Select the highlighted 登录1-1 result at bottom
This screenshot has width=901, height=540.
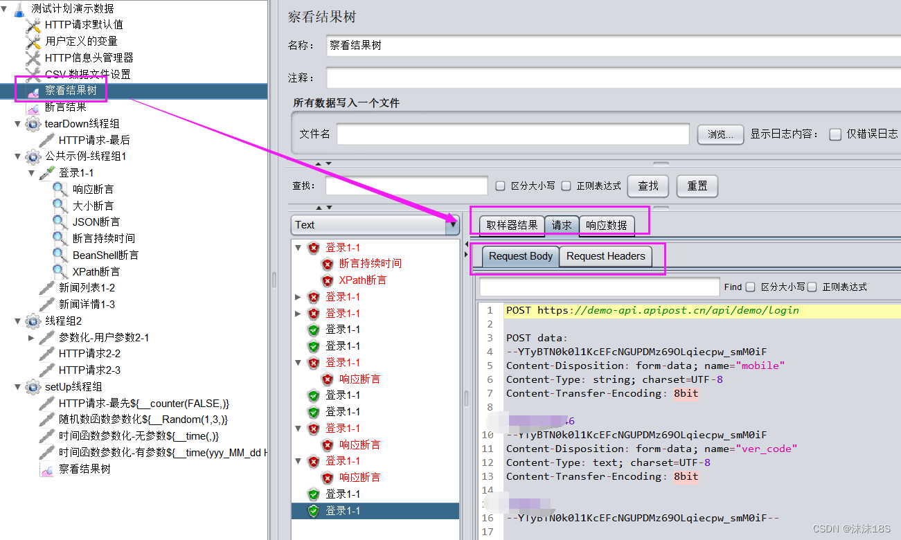point(375,511)
